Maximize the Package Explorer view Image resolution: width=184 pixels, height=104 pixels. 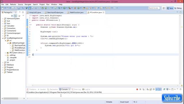[x=23, y=12]
